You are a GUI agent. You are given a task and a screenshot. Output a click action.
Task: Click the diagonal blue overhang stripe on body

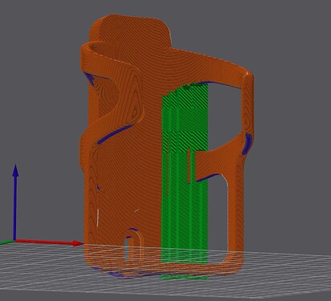115,133
